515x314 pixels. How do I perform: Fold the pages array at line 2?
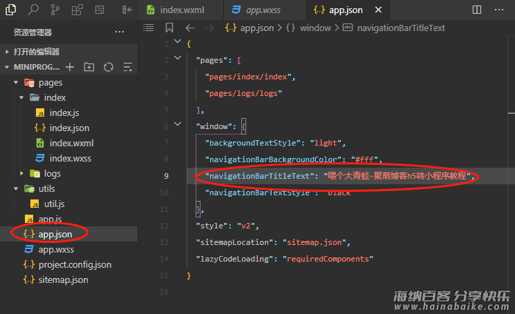coord(178,58)
